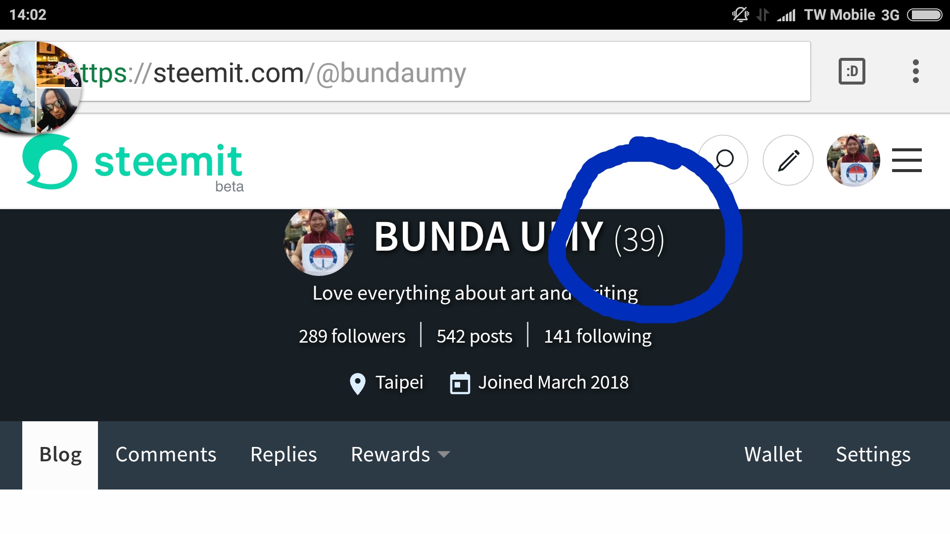Image resolution: width=950 pixels, height=534 pixels.
Task: Click the calendar icon beside Joined March 2018
Action: click(460, 383)
